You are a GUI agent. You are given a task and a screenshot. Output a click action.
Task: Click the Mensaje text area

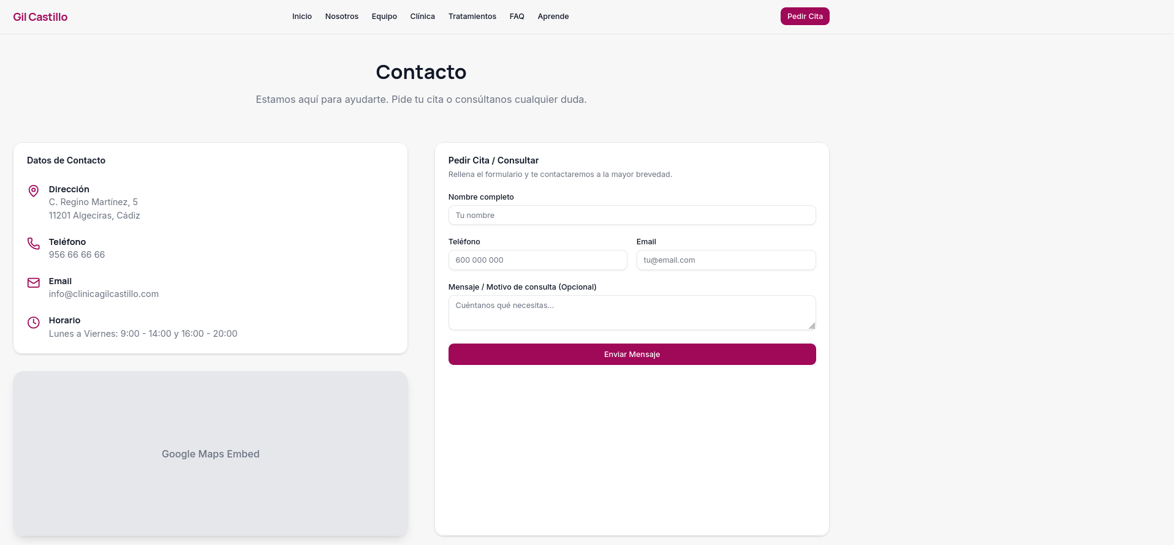click(632, 312)
